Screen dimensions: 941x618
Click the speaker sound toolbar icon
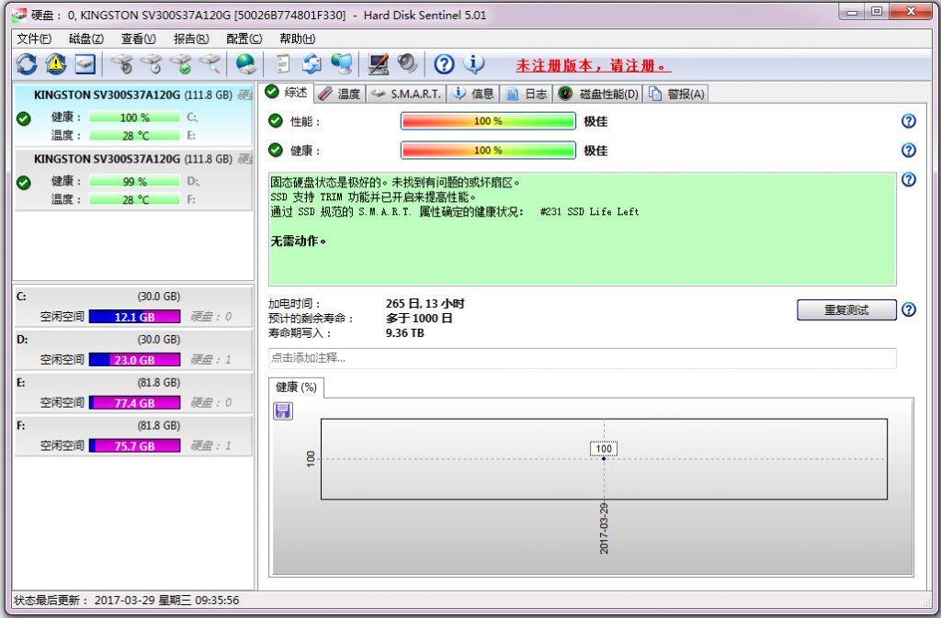click(407, 64)
